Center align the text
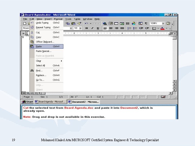The height and width of the screenshot is (146, 195). click(111, 28)
